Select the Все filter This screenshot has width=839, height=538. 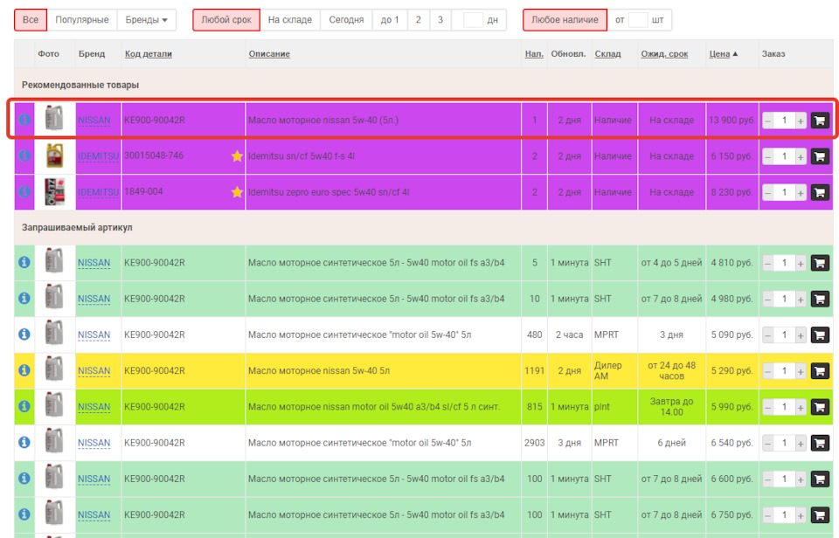pyautogui.click(x=31, y=20)
